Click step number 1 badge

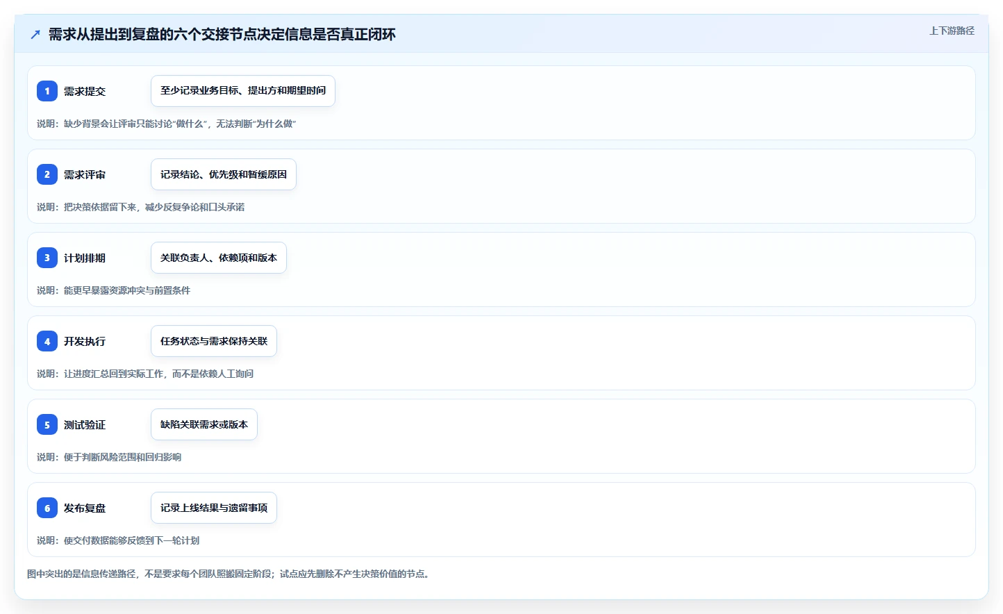pos(47,91)
